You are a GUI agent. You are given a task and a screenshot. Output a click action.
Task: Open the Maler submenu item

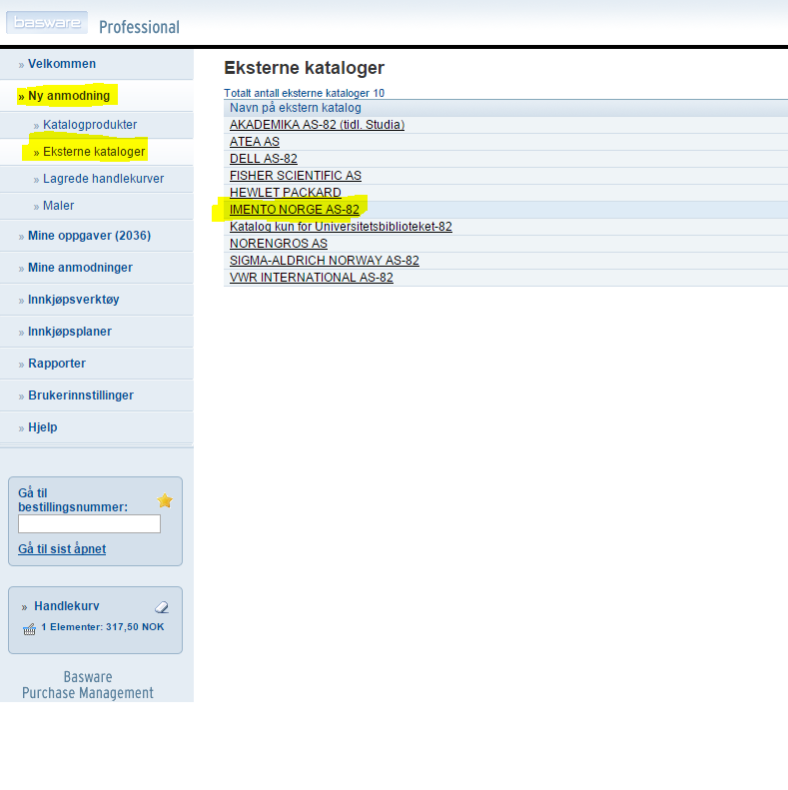coord(58,206)
